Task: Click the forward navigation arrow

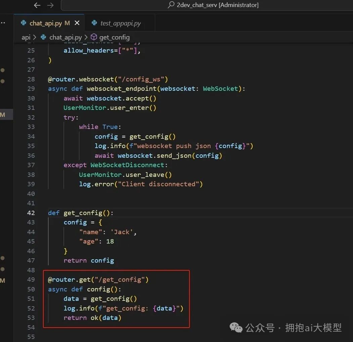Action: click(50, 5)
